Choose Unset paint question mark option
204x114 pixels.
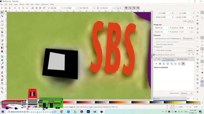(x=183, y=64)
